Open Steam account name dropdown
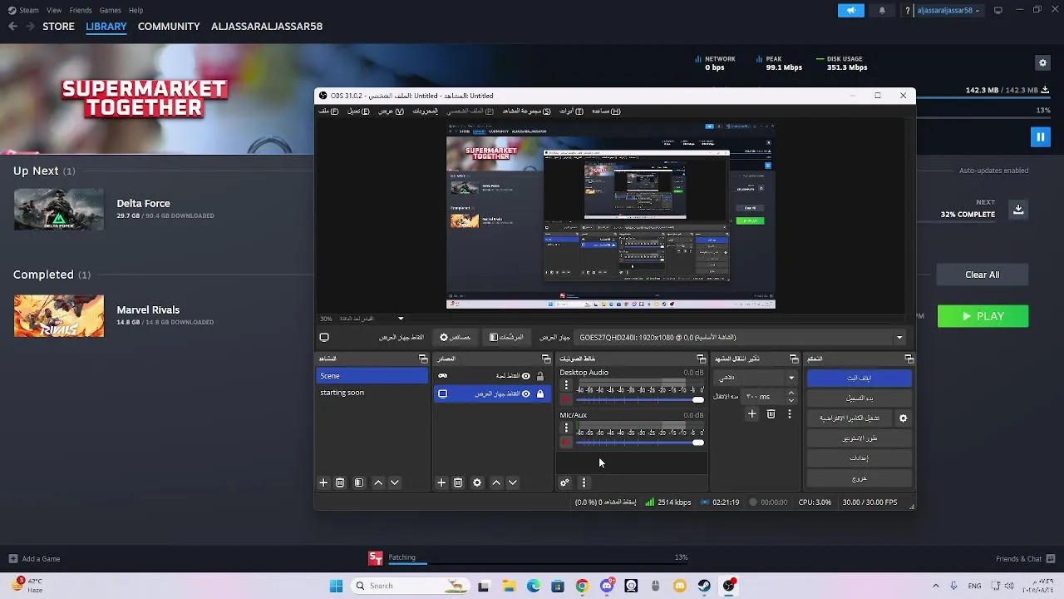 click(948, 10)
